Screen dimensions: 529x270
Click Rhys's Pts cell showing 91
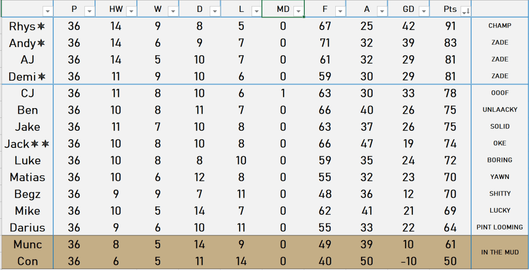(x=450, y=26)
